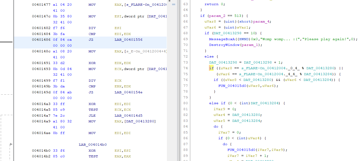Select the DIV mnemonic at 00401482
The image size is (360, 161).
pyautogui.click(x=92, y=28)
